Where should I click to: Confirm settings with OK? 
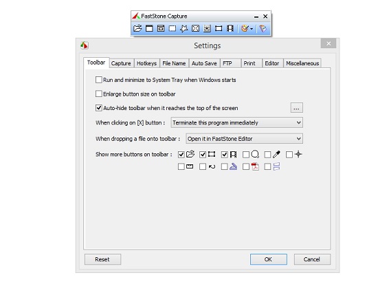pos(268,259)
